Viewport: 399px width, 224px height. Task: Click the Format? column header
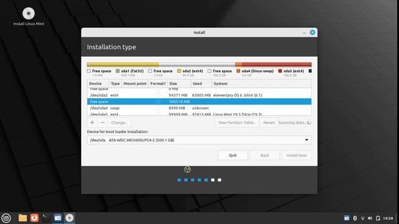(158, 83)
